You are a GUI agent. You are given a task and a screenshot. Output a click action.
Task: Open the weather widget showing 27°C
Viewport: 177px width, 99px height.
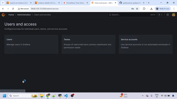click(x=124, y=95)
